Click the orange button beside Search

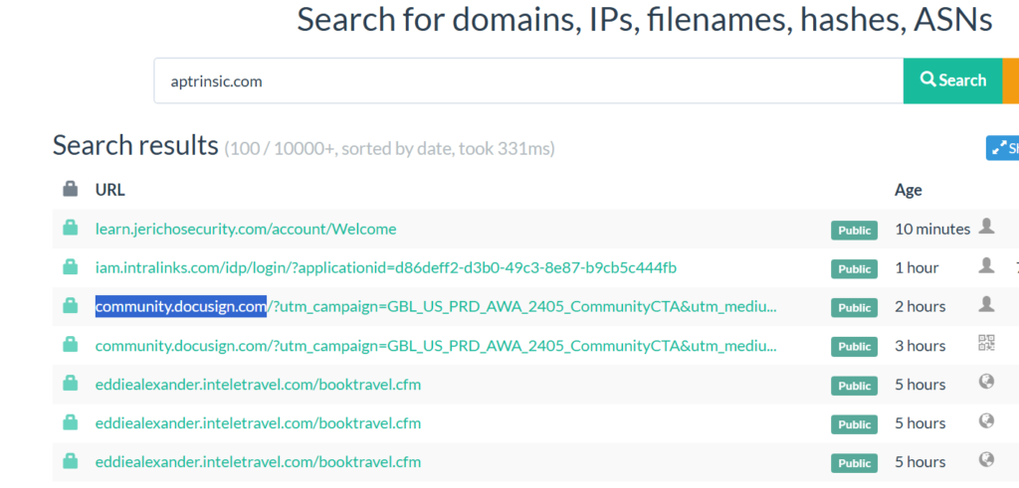click(x=1010, y=81)
